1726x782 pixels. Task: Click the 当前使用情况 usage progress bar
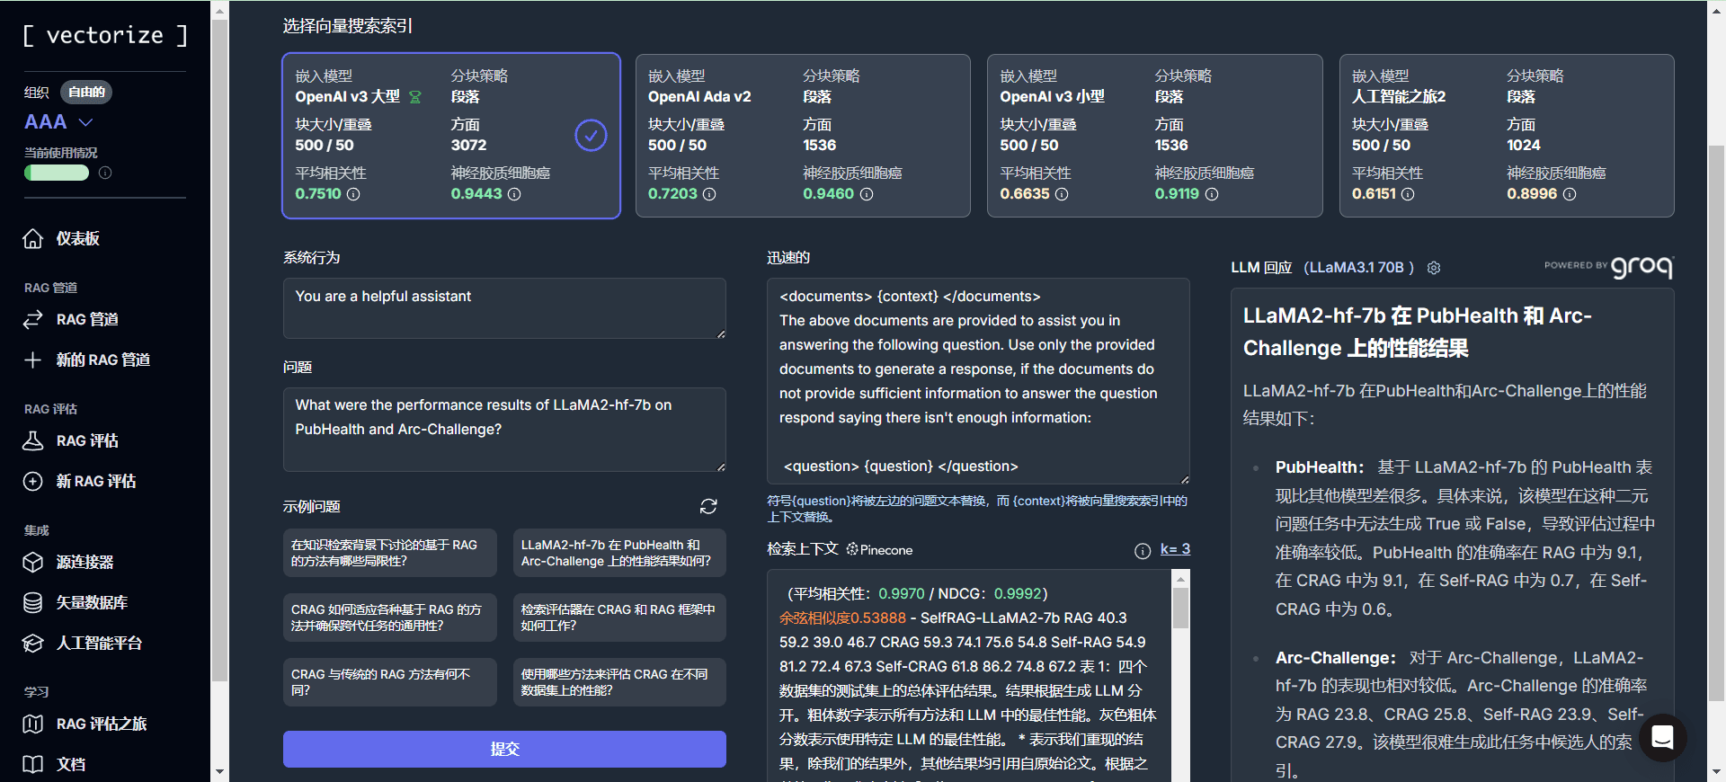click(x=57, y=173)
